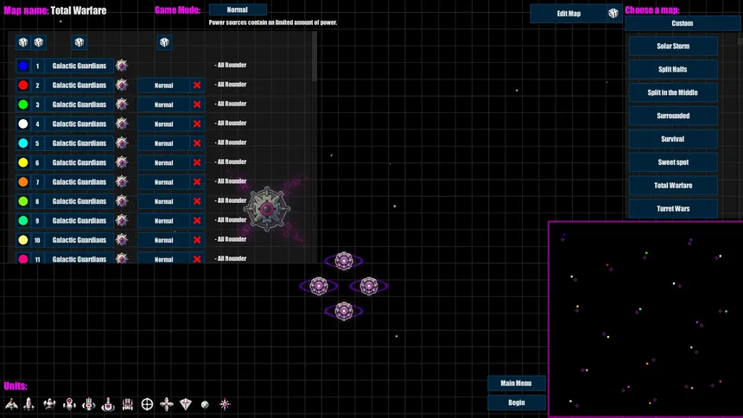Image resolution: width=743 pixels, height=418 pixels.
Task: Change player 2 red color swatch
Action: pyautogui.click(x=22, y=85)
